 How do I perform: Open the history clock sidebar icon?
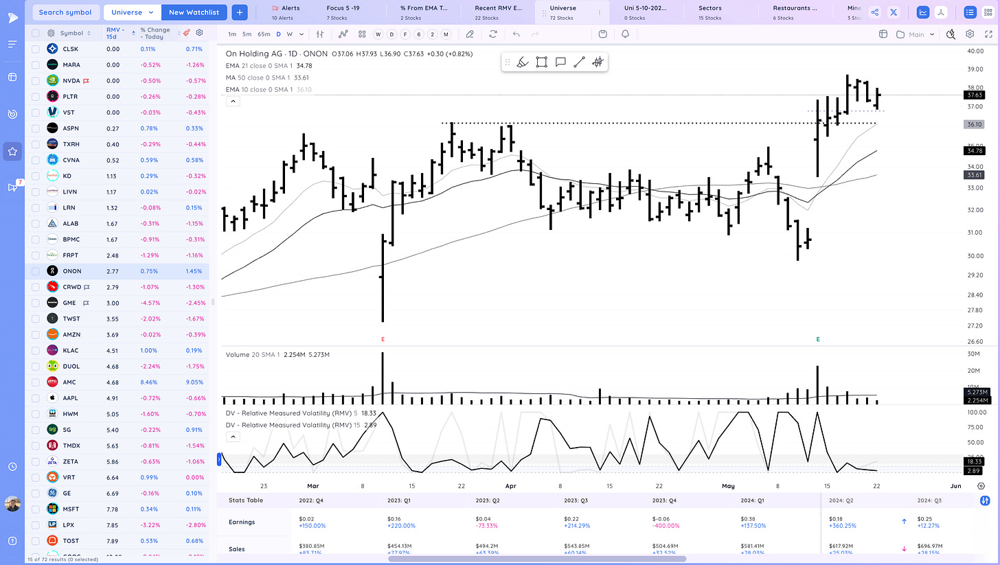[12, 466]
